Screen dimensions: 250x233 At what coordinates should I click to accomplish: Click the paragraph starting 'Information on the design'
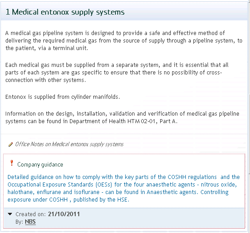click(x=122, y=117)
